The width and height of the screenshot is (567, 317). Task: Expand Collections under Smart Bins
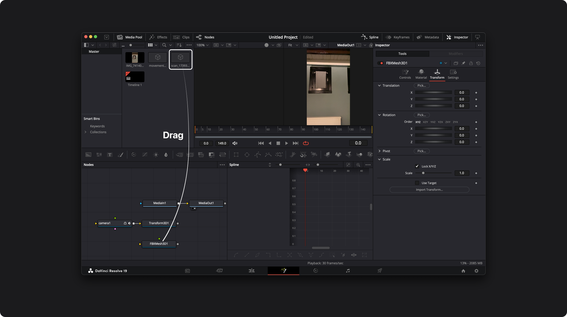pos(86,132)
